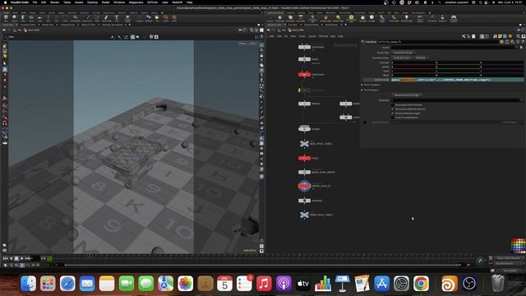
Task: Open the Trash in the Dock
Action: (497, 283)
